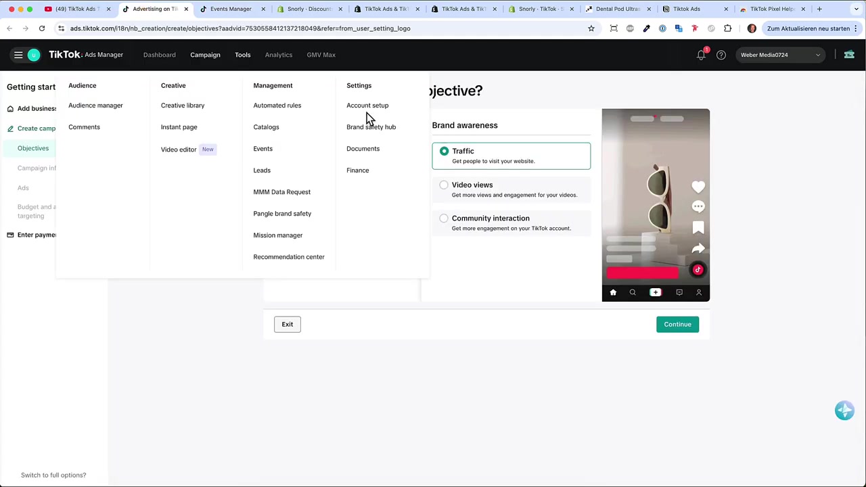Click the Exit button
866x487 pixels.
tap(288, 324)
